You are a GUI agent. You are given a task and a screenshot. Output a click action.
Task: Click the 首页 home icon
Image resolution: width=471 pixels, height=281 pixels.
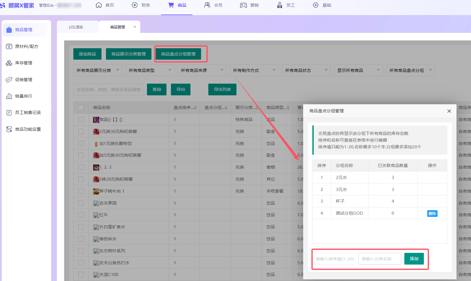point(99,5)
